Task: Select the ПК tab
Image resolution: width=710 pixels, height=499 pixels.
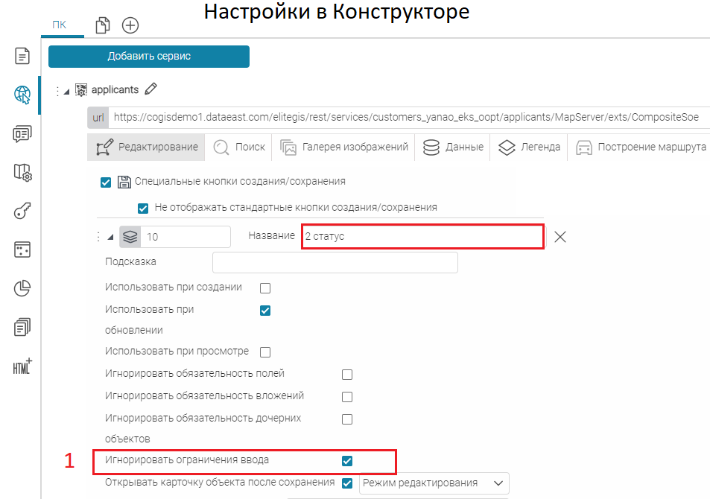Action: click(59, 25)
